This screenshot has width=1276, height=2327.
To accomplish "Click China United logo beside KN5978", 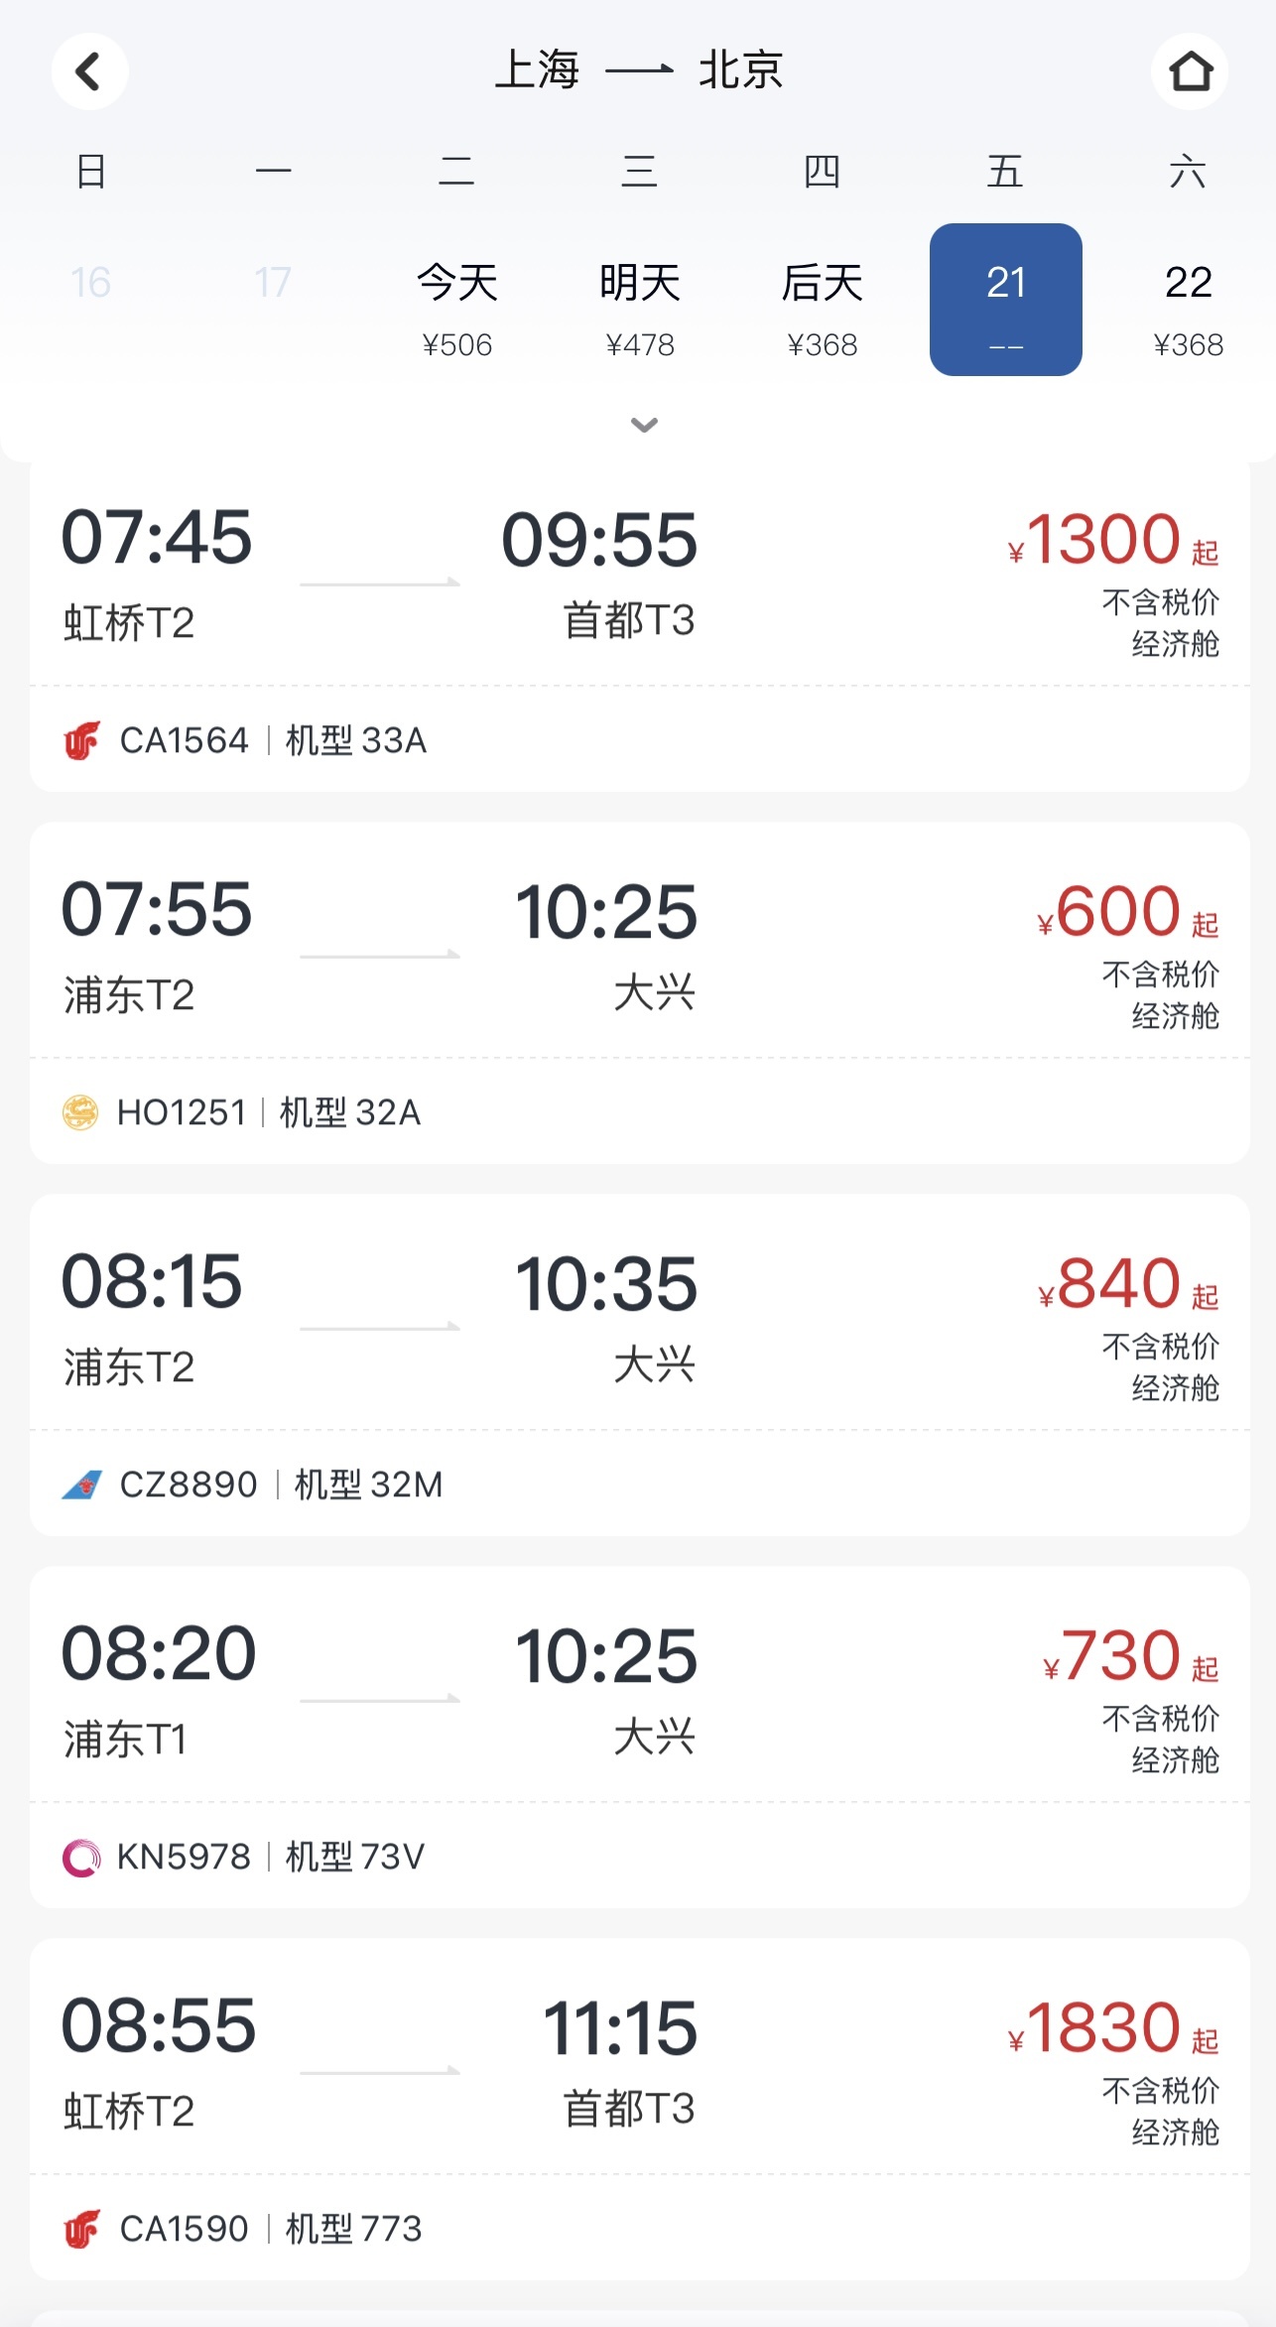I will point(81,1857).
